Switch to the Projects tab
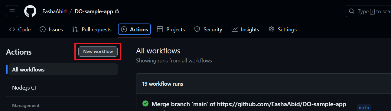The image size is (391, 111). point(171,30)
